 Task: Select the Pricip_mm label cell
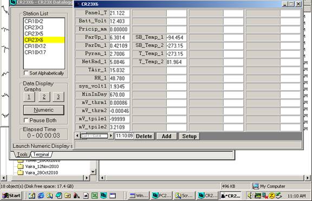pyautogui.click(x=92, y=29)
